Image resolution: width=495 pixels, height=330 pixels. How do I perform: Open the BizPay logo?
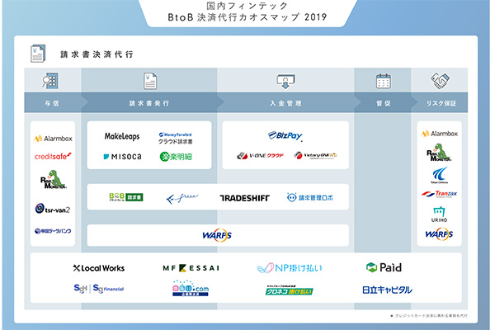point(285,136)
